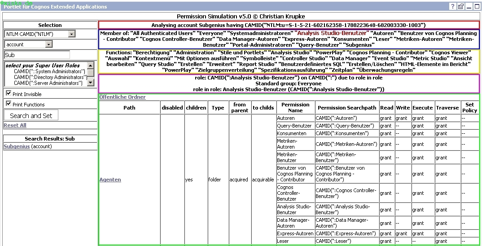The width and height of the screenshot is (482, 246).
Task: Click the Permission Searchpath column header
Action: pos(347,108)
